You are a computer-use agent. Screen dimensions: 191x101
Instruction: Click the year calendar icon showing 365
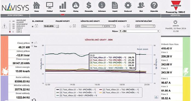pos(128,26)
